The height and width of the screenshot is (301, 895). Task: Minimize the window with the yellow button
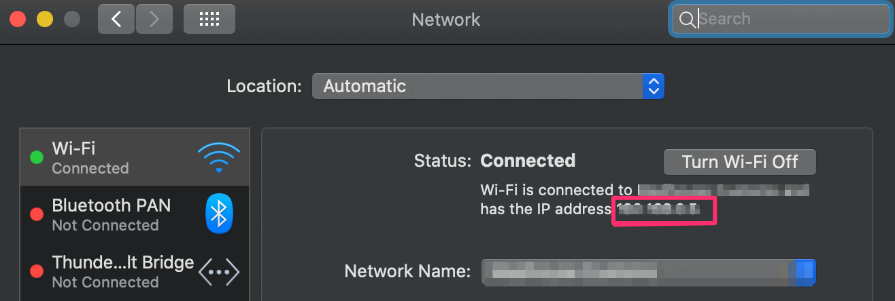[x=44, y=19]
